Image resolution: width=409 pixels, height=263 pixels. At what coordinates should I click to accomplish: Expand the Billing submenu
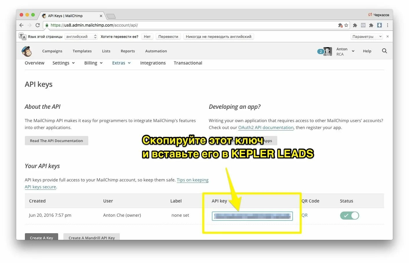click(93, 63)
